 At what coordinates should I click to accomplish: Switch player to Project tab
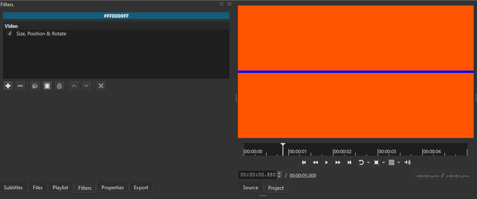(x=276, y=188)
